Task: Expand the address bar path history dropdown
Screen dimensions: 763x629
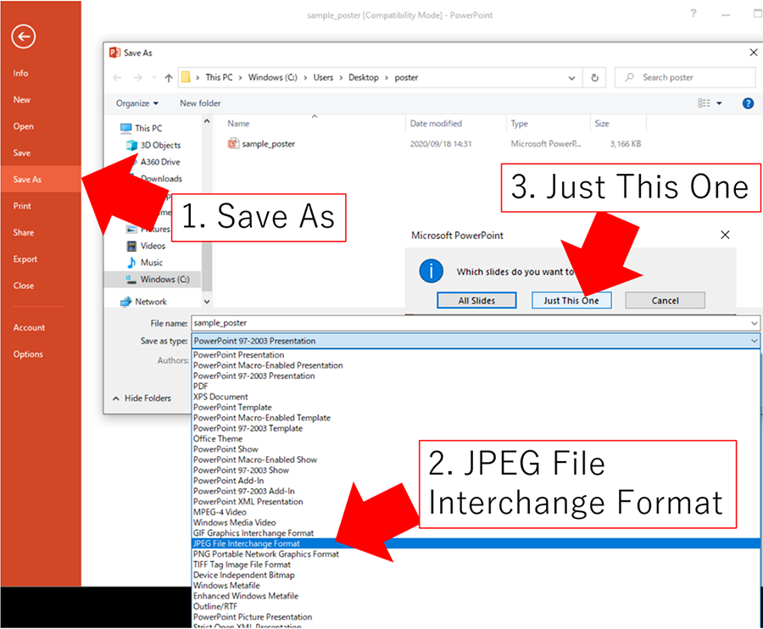Action: point(571,78)
